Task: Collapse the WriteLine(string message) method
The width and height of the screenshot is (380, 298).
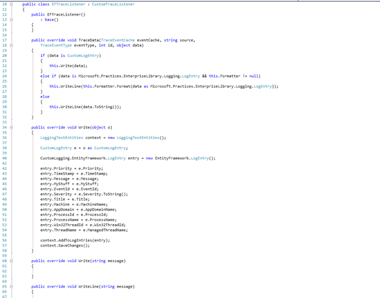Action: click(11, 286)
